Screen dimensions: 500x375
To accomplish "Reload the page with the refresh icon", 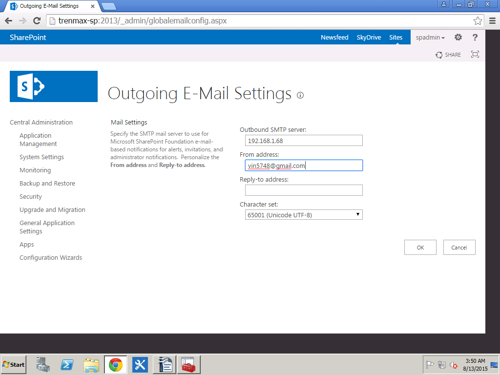I will coord(37,21).
